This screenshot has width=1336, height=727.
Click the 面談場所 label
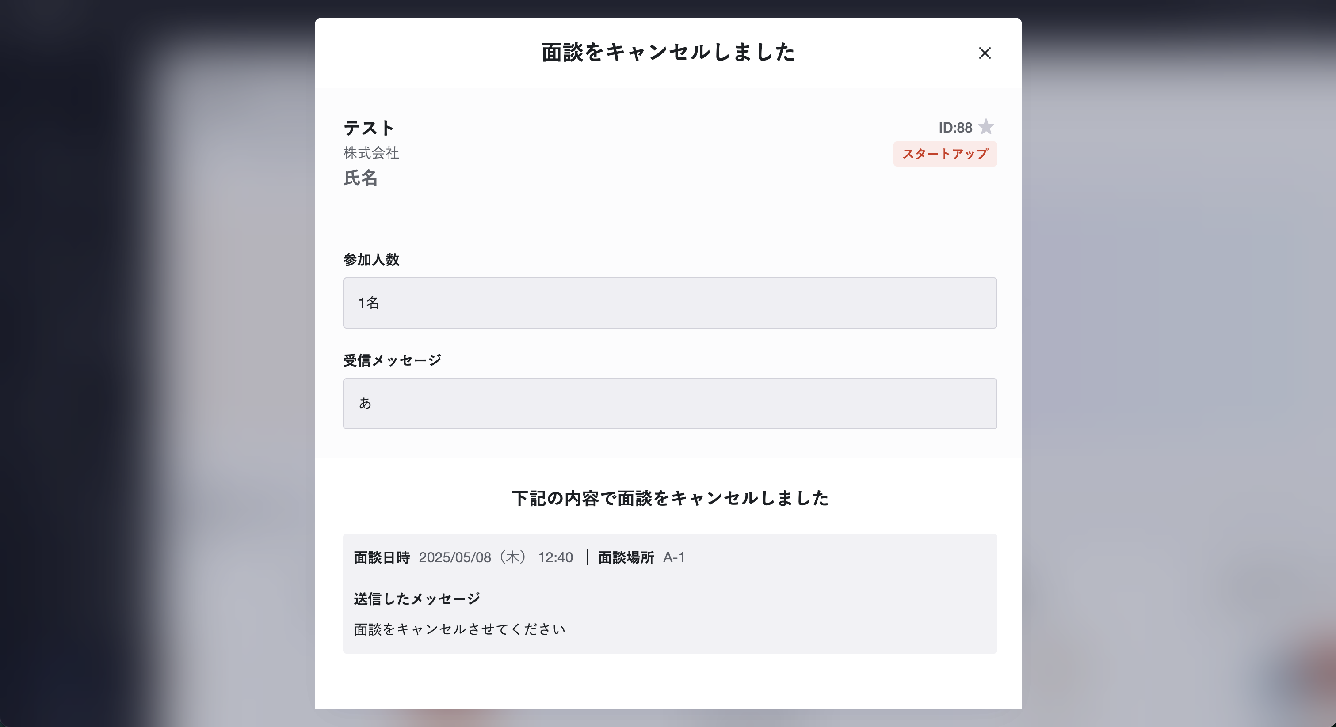[x=626, y=557]
